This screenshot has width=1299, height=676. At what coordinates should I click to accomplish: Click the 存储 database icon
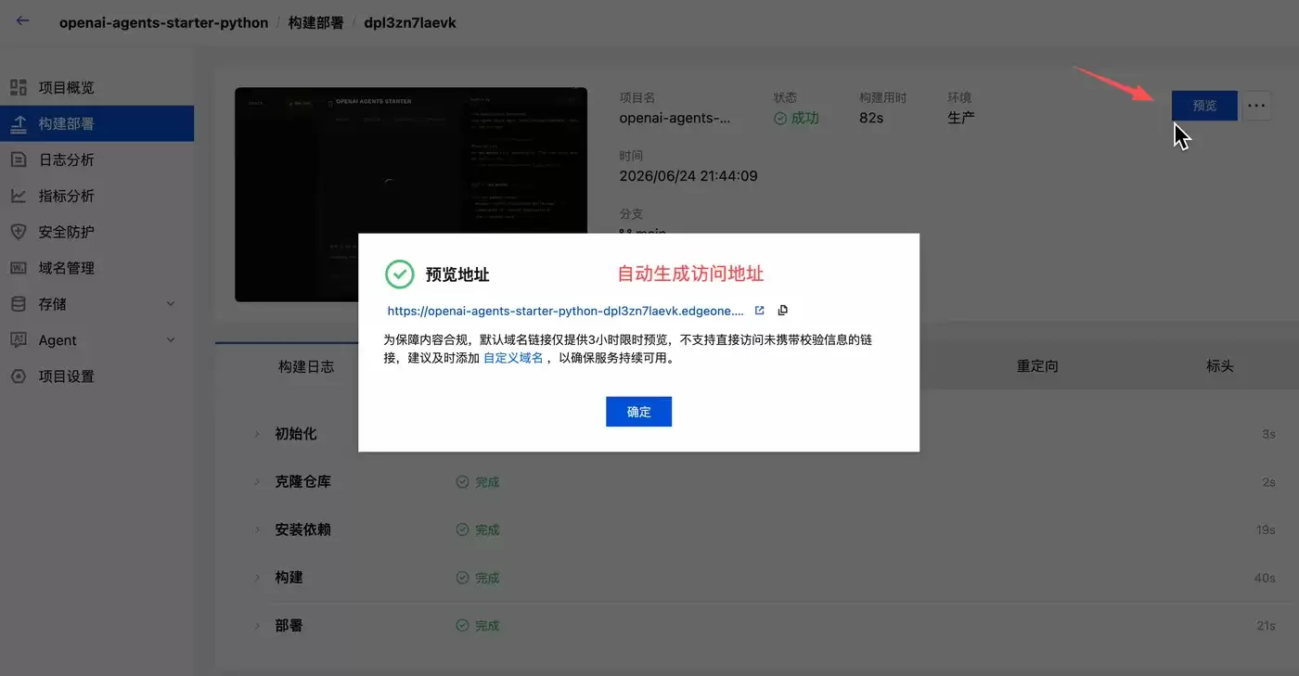point(19,304)
